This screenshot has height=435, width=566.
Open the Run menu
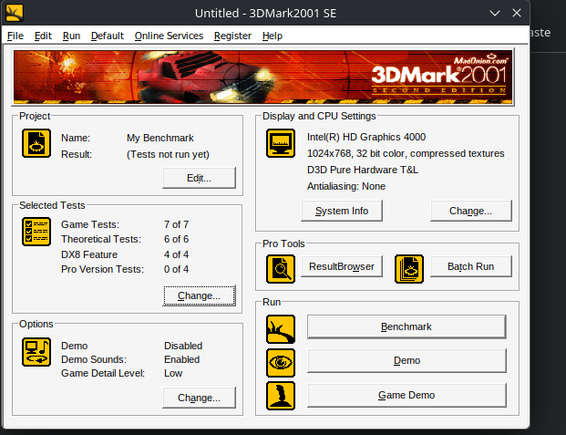tap(71, 36)
